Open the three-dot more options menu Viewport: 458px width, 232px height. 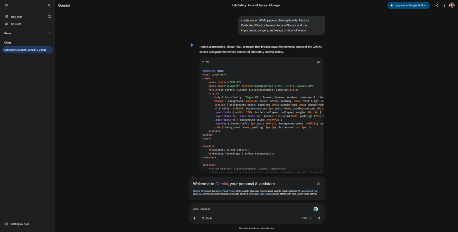(x=444, y=5)
